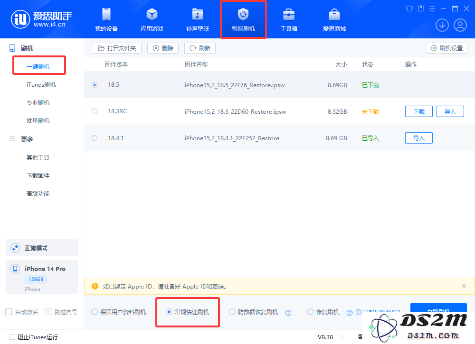The image size is (475, 344).
Task: Select 一键刷机 in sidebar
Action: pos(38,66)
